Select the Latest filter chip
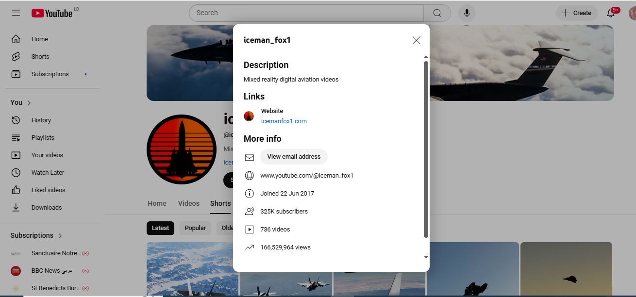 point(160,228)
